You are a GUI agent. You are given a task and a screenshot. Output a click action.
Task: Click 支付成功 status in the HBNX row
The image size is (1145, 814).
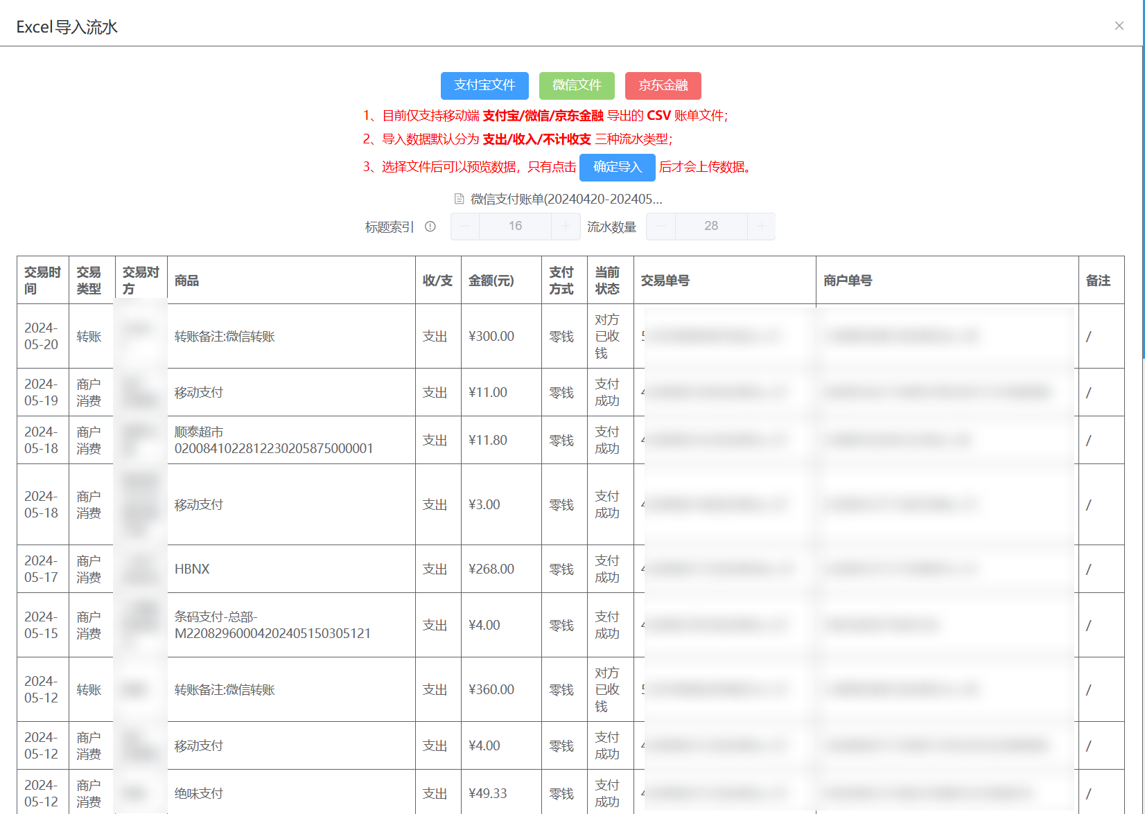pos(611,569)
